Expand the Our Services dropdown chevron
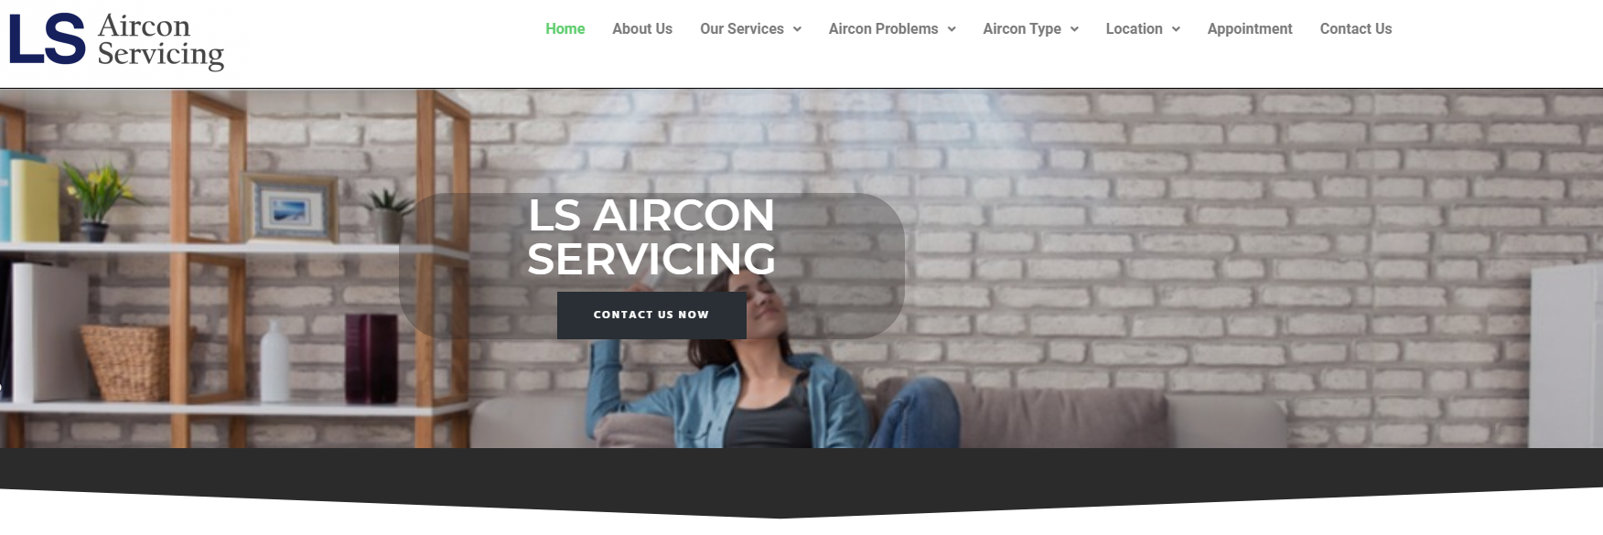 797,29
